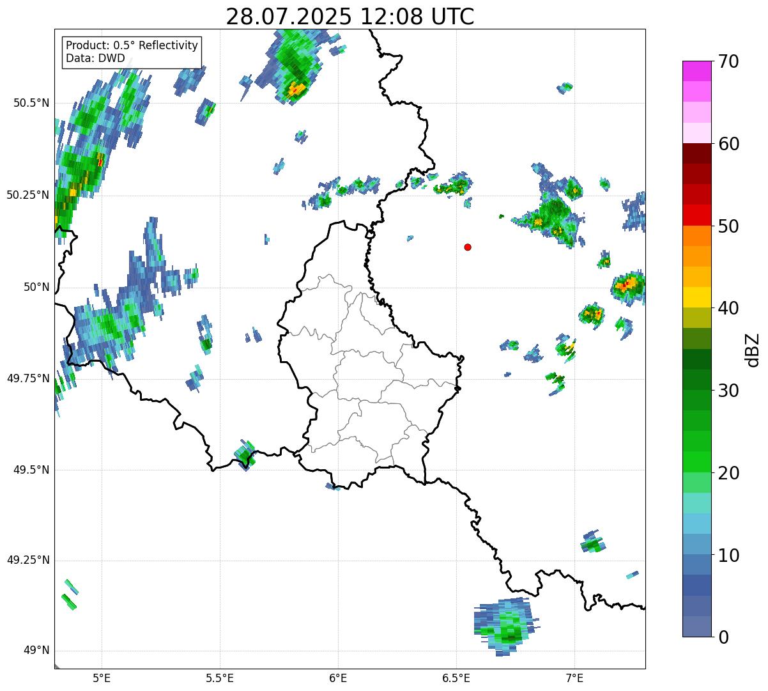768x691 pixels.
Task: Click the 49.25°N latitude label
Action: (27, 560)
